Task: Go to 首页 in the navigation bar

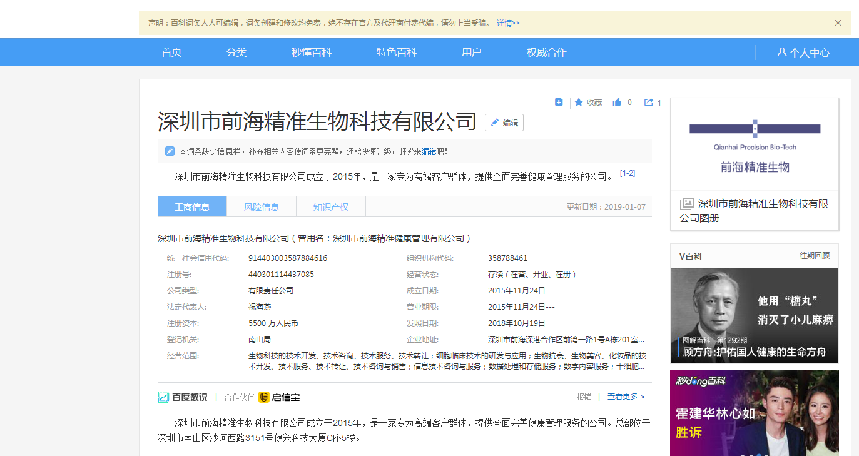Action: (x=171, y=53)
